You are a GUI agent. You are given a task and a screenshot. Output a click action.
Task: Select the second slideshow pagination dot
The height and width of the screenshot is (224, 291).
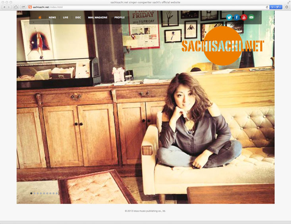[34, 193]
